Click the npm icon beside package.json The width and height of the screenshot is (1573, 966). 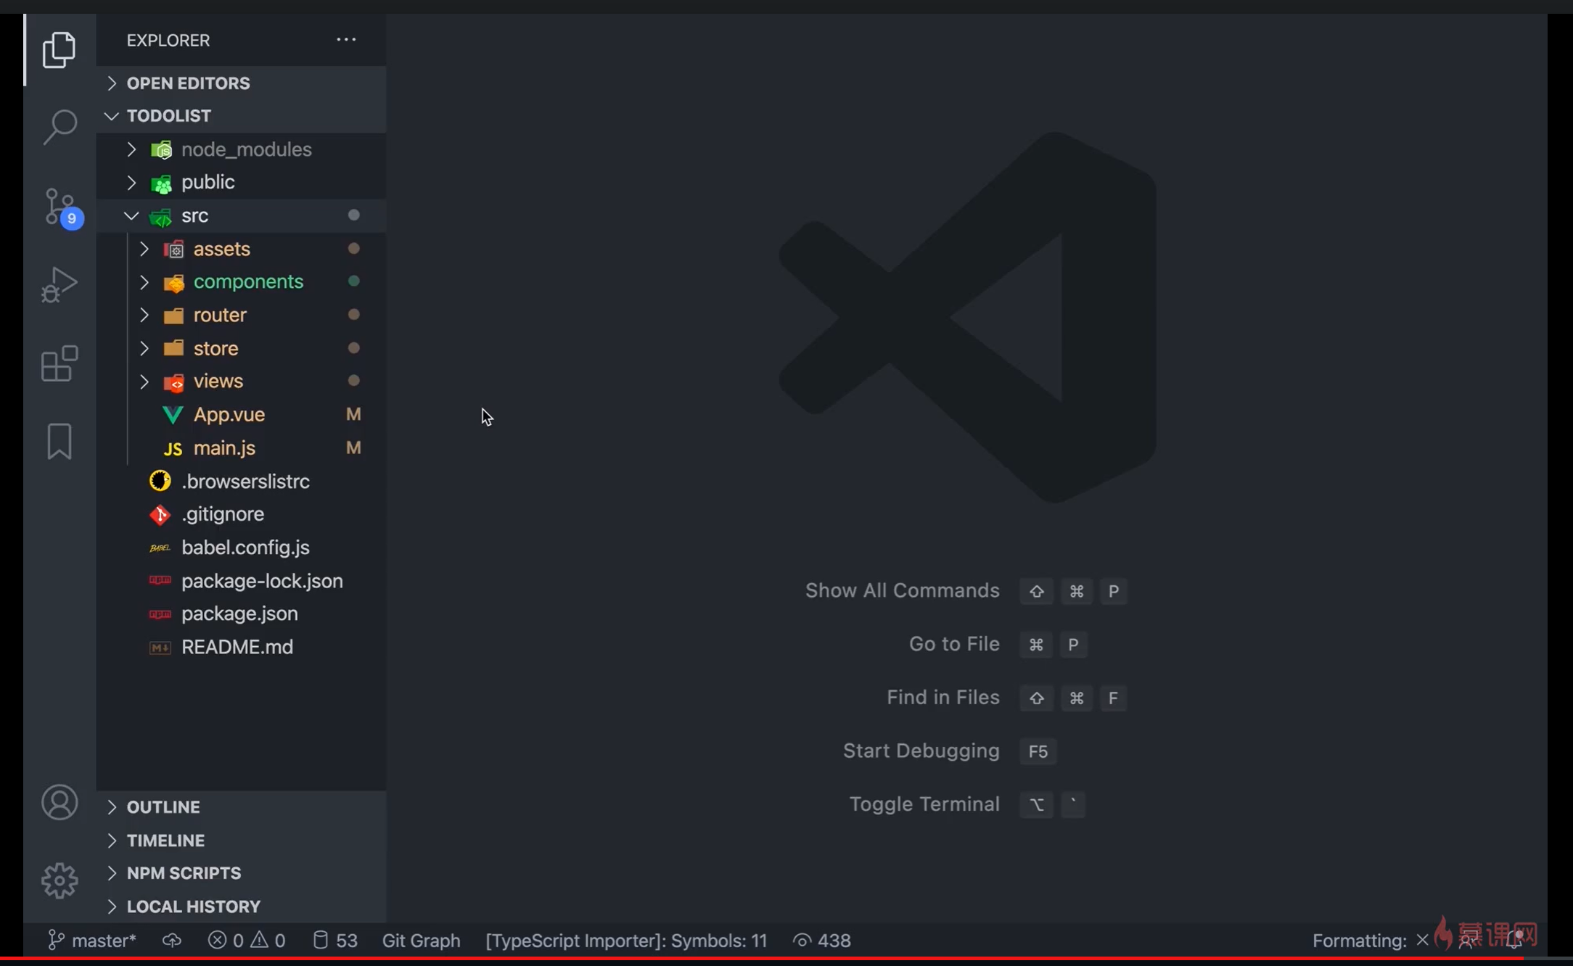click(160, 614)
